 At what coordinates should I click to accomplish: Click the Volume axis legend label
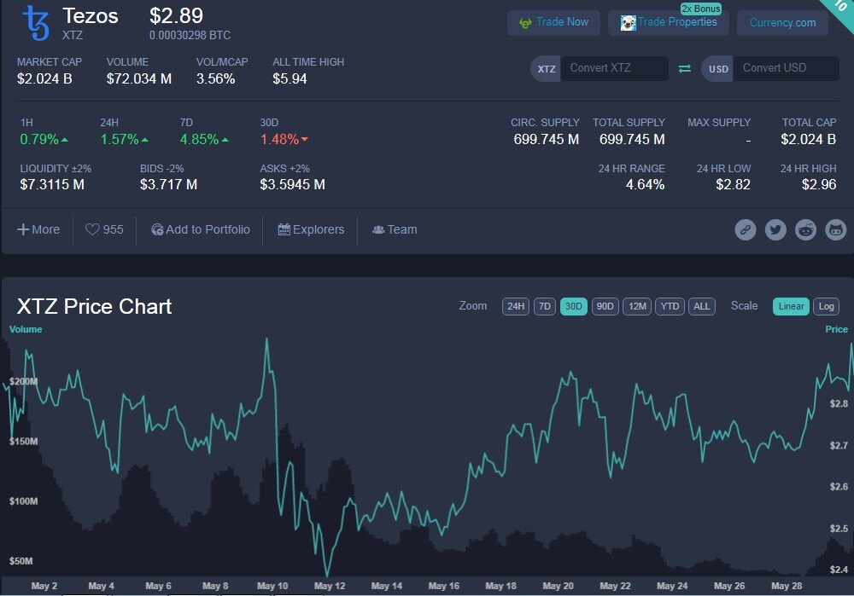point(26,329)
